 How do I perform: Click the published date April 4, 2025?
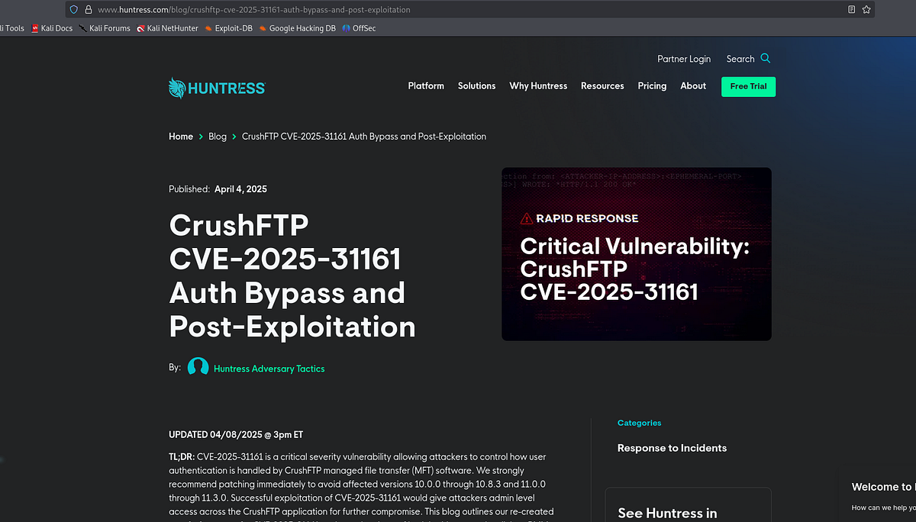coord(241,189)
